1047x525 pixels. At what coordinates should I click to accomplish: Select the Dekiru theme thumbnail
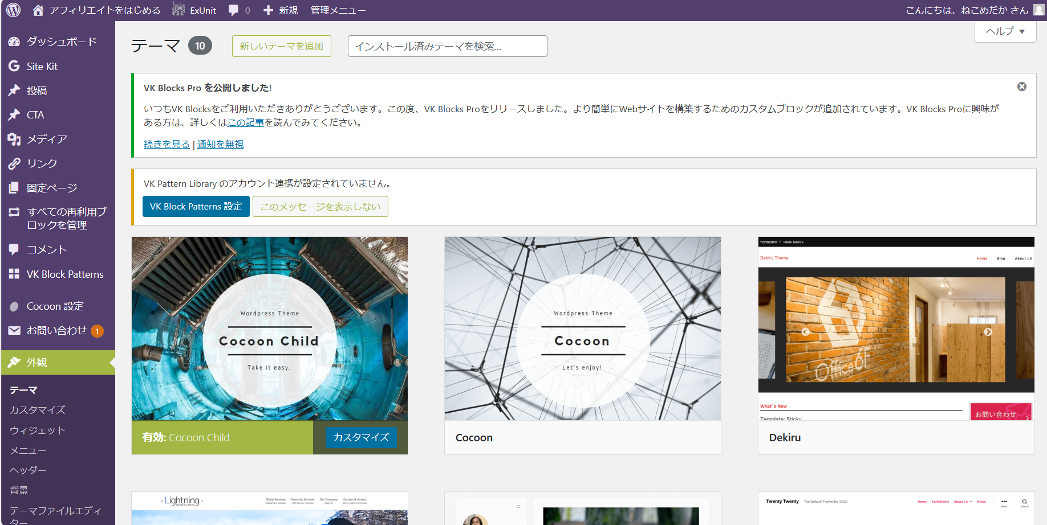896,329
